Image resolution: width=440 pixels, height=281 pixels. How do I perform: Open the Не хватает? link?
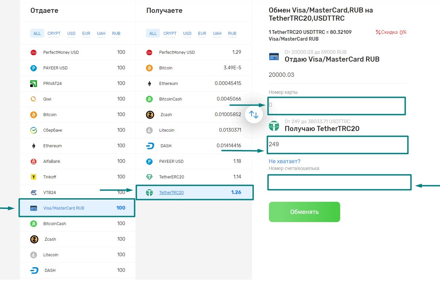[x=285, y=161]
